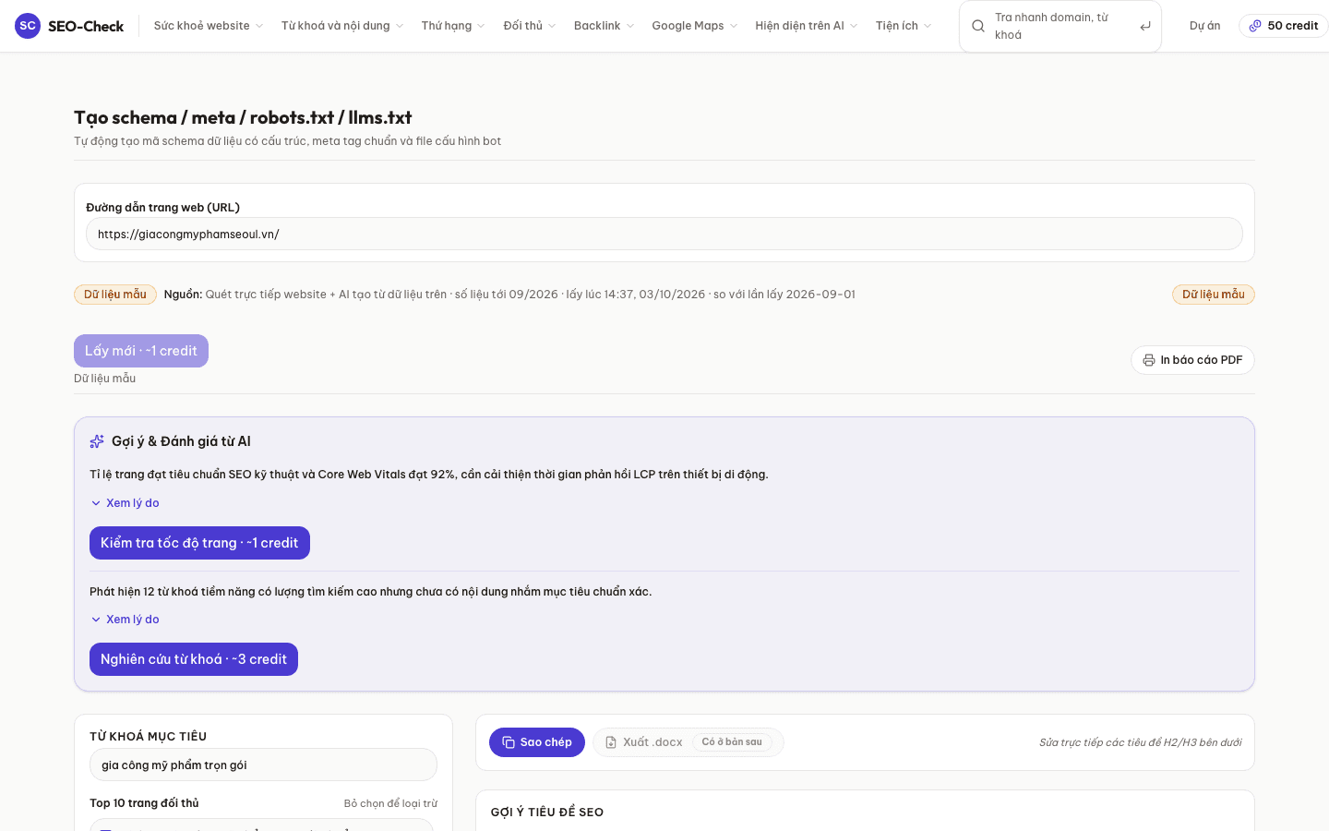
Task: Click the printer icon in PDF report button
Action: coord(1149,360)
